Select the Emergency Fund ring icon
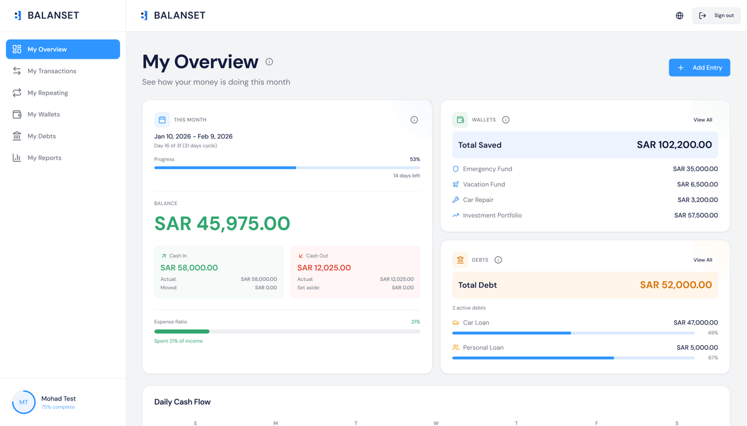The width and height of the screenshot is (747, 426). pyautogui.click(x=457, y=169)
